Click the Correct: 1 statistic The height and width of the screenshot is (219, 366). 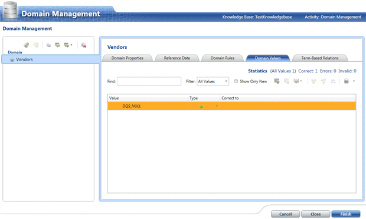pyautogui.click(x=308, y=71)
